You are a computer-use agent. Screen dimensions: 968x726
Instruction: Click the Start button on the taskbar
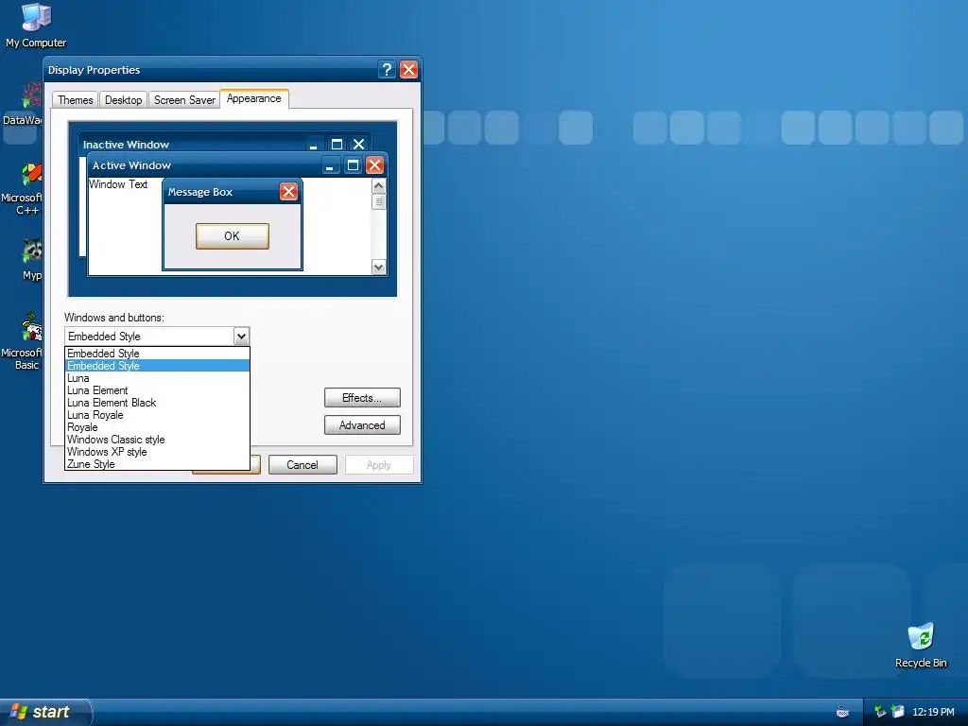point(45,712)
